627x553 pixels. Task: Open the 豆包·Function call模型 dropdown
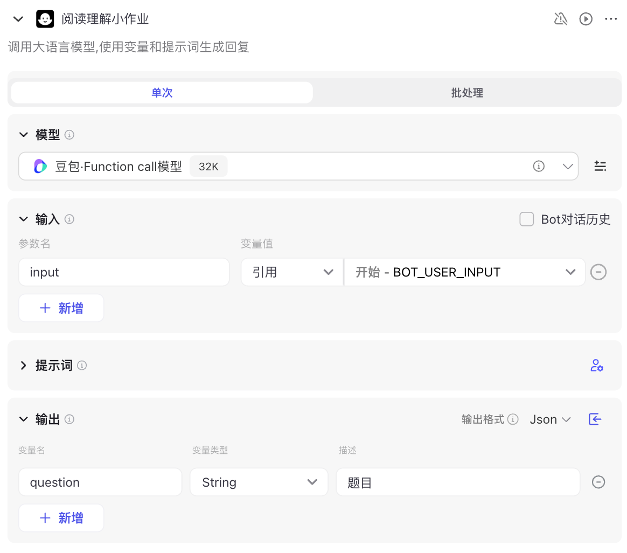pos(298,166)
